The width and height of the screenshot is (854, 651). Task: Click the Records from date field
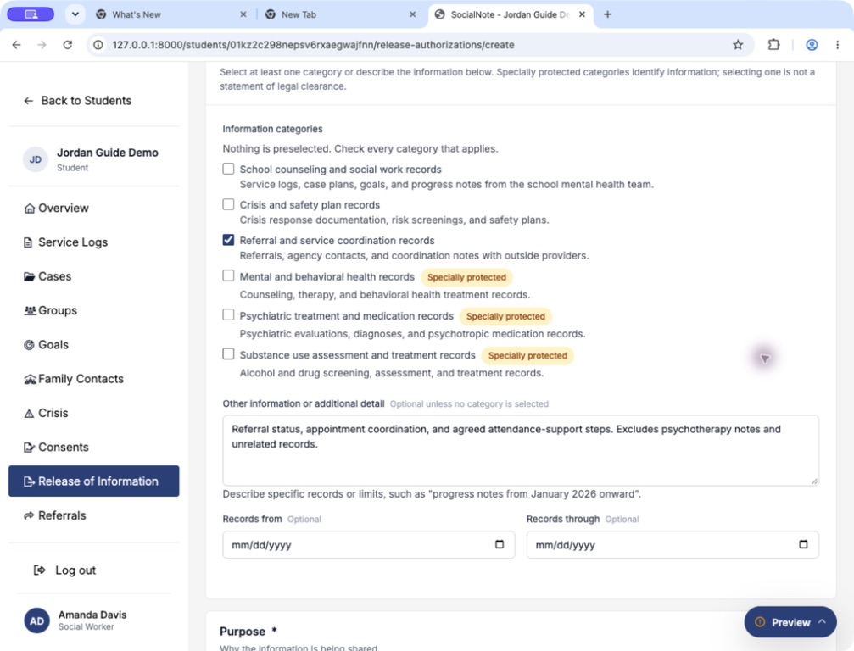point(368,545)
